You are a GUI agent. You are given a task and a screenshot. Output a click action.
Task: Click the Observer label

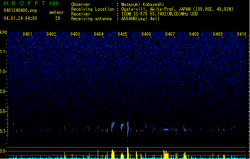(x=81, y=4)
